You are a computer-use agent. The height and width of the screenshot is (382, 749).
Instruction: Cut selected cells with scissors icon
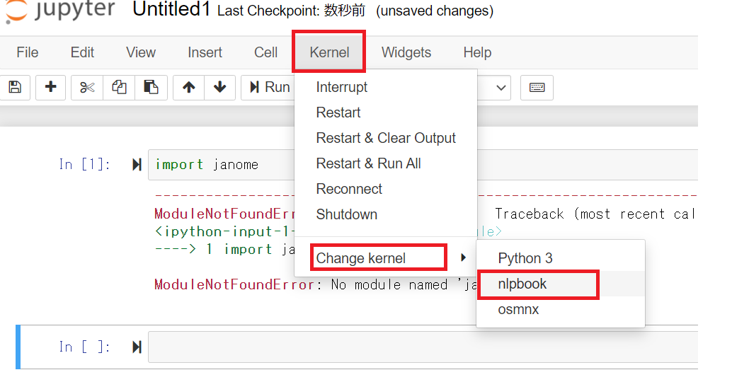coord(87,88)
